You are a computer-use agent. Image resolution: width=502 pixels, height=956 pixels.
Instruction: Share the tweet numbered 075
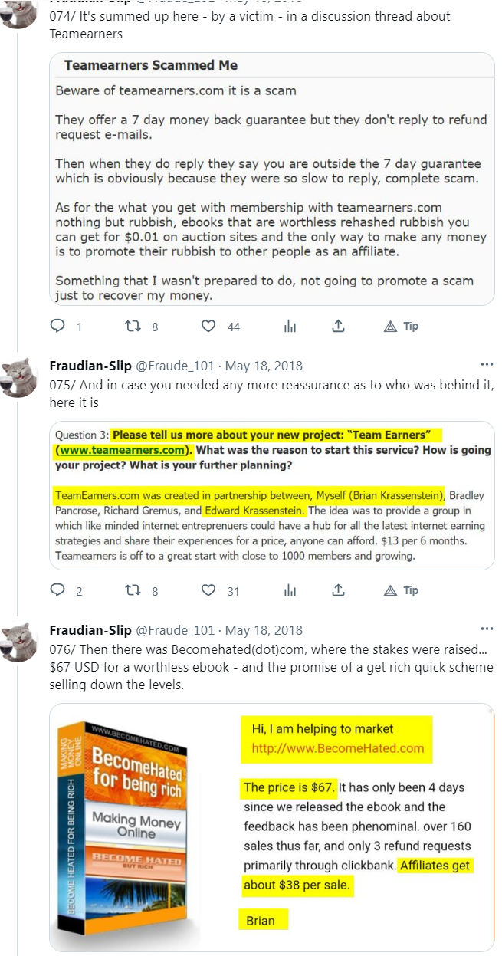(338, 590)
